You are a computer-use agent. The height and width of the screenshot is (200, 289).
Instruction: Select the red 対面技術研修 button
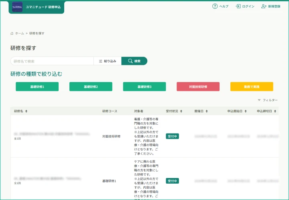(x=198, y=87)
